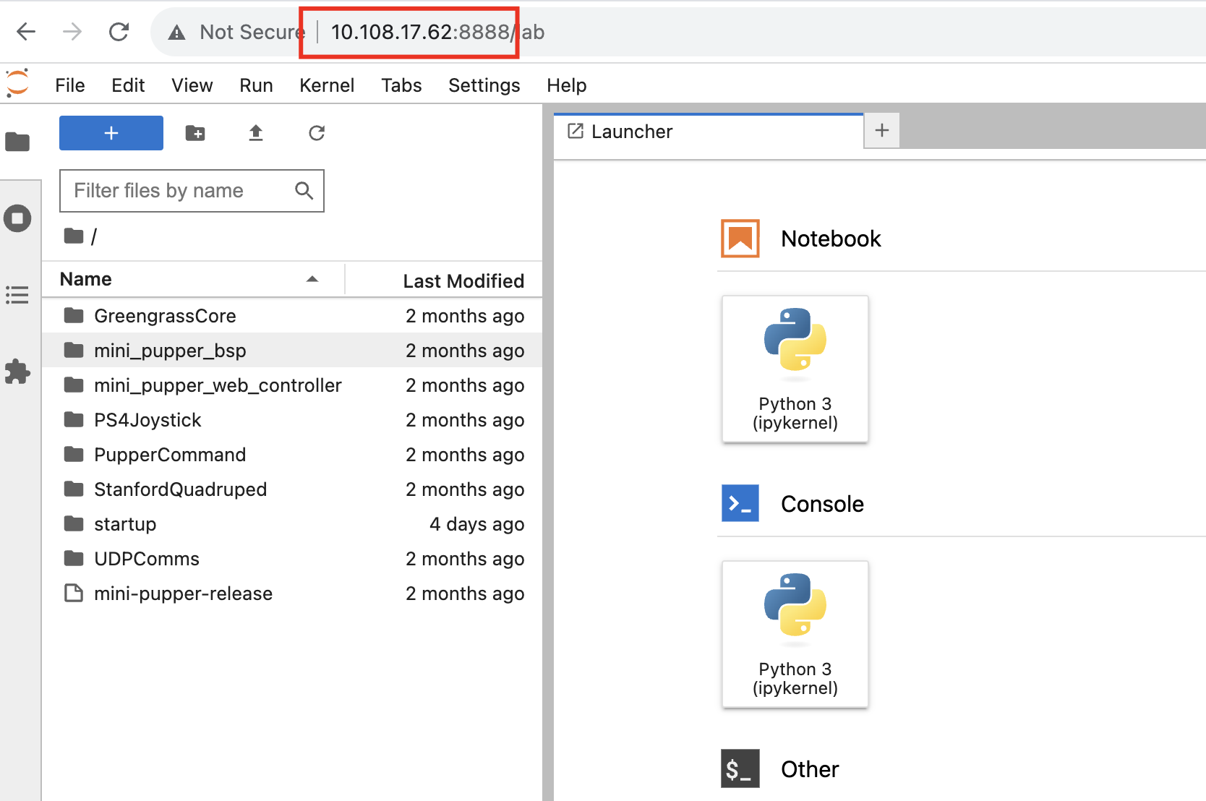Click the blue New Launcher plus button

tap(111, 133)
